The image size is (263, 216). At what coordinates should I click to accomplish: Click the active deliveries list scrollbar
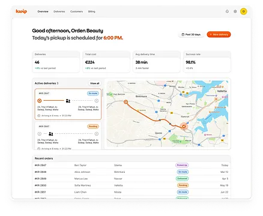(103, 93)
